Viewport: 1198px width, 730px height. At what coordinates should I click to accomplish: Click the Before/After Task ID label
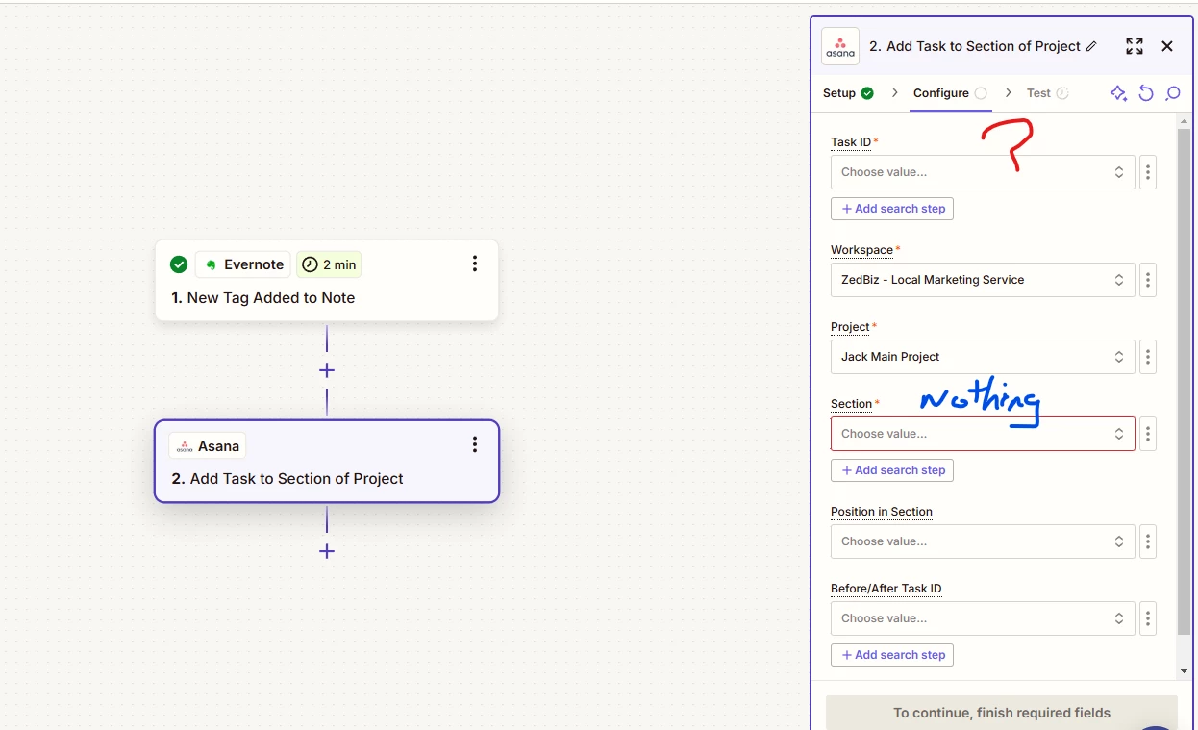click(x=886, y=589)
